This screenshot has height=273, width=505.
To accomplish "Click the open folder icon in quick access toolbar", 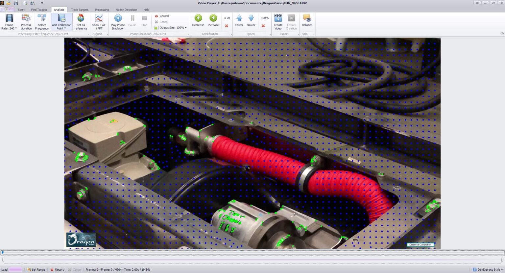I will click(9, 3).
